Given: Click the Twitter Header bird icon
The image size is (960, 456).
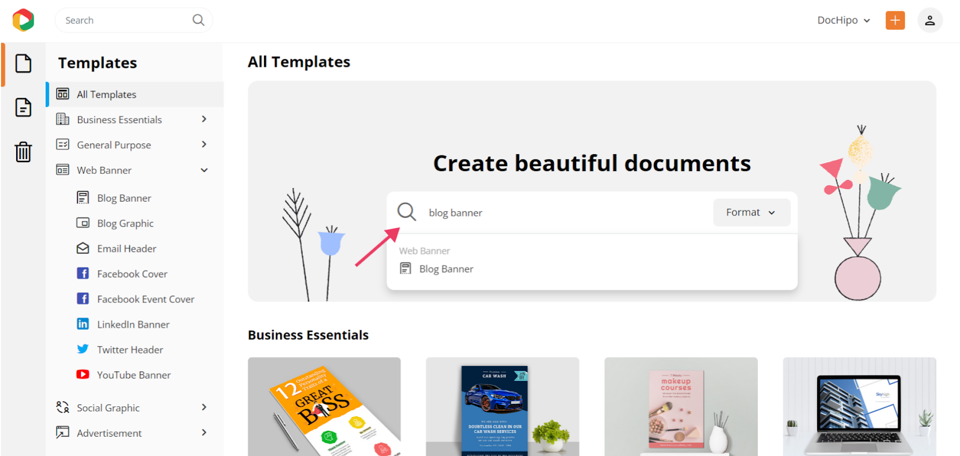Looking at the screenshot, I should 83,349.
